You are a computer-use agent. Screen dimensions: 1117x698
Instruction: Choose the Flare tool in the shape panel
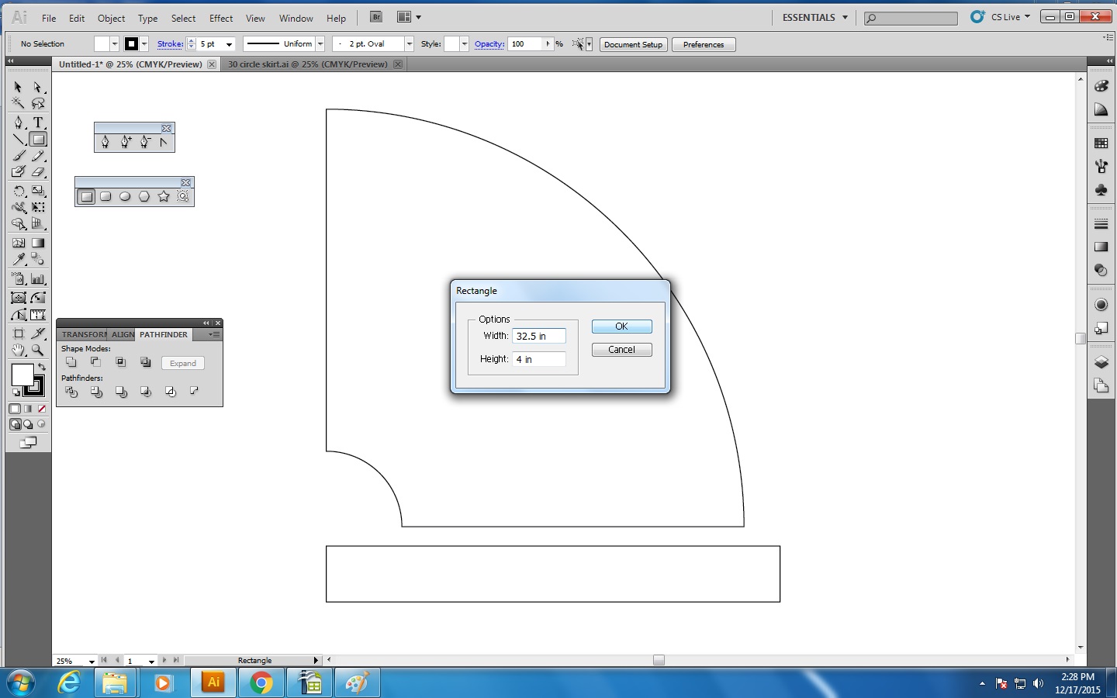click(x=183, y=197)
